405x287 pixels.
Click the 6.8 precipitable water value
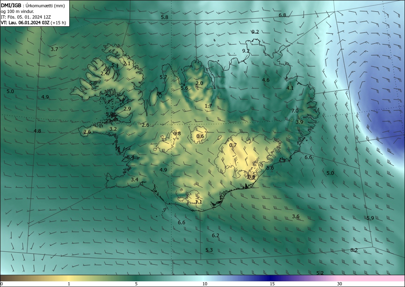click(282, 15)
